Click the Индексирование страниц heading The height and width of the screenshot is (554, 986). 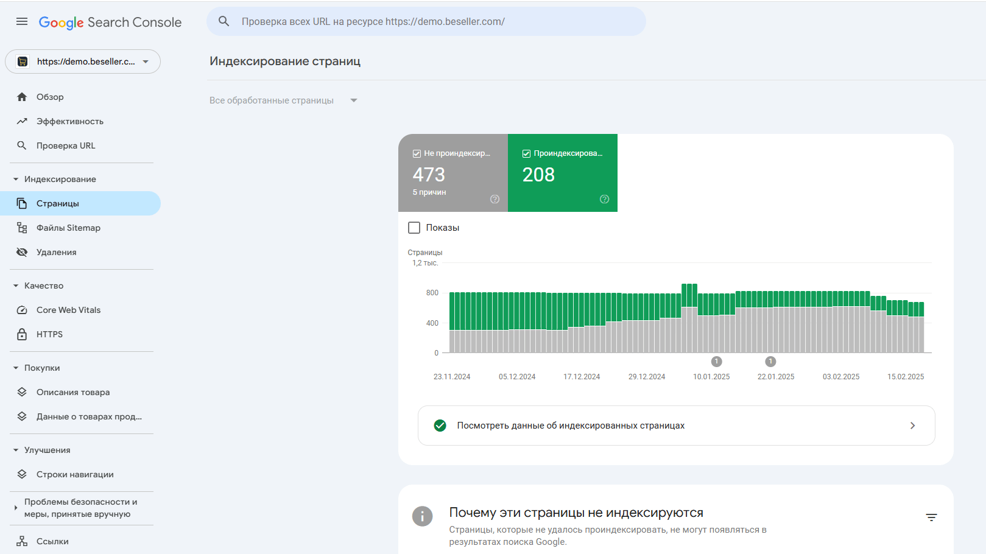point(285,61)
